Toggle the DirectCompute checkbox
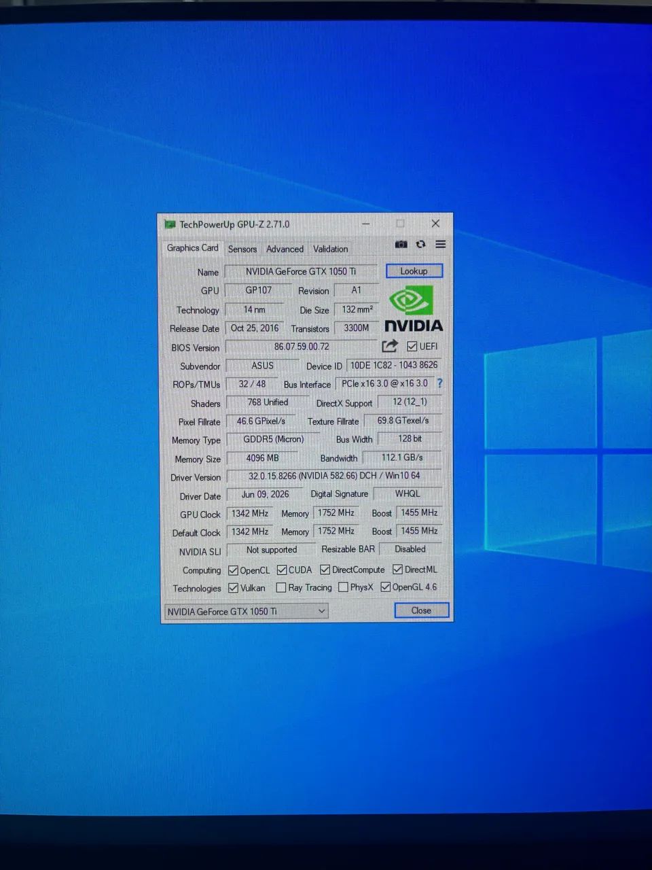The image size is (652, 870). click(x=325, y=570)
